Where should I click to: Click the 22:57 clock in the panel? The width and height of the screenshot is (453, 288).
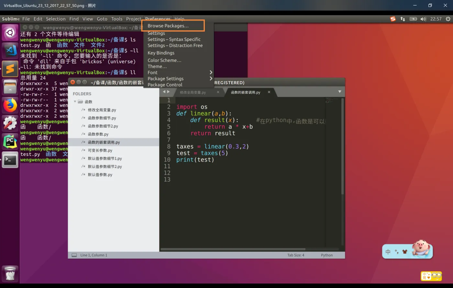[436, 19]
